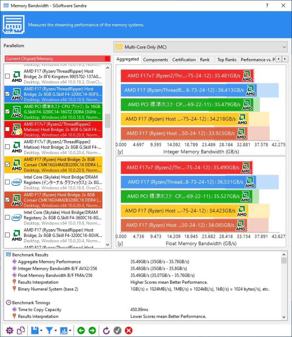
Task: Uncheck the green AMD PCI 2x 16GB entry
Action: 7,111
